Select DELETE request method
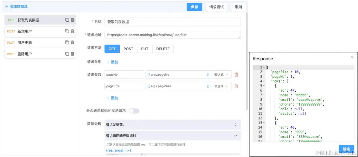This screenshot has width=358, height=157. pyautogui.click(x=163, y=49)
